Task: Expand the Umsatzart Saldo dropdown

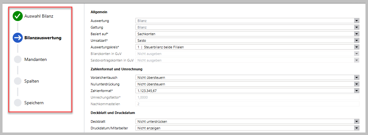Action: (356, 40)
